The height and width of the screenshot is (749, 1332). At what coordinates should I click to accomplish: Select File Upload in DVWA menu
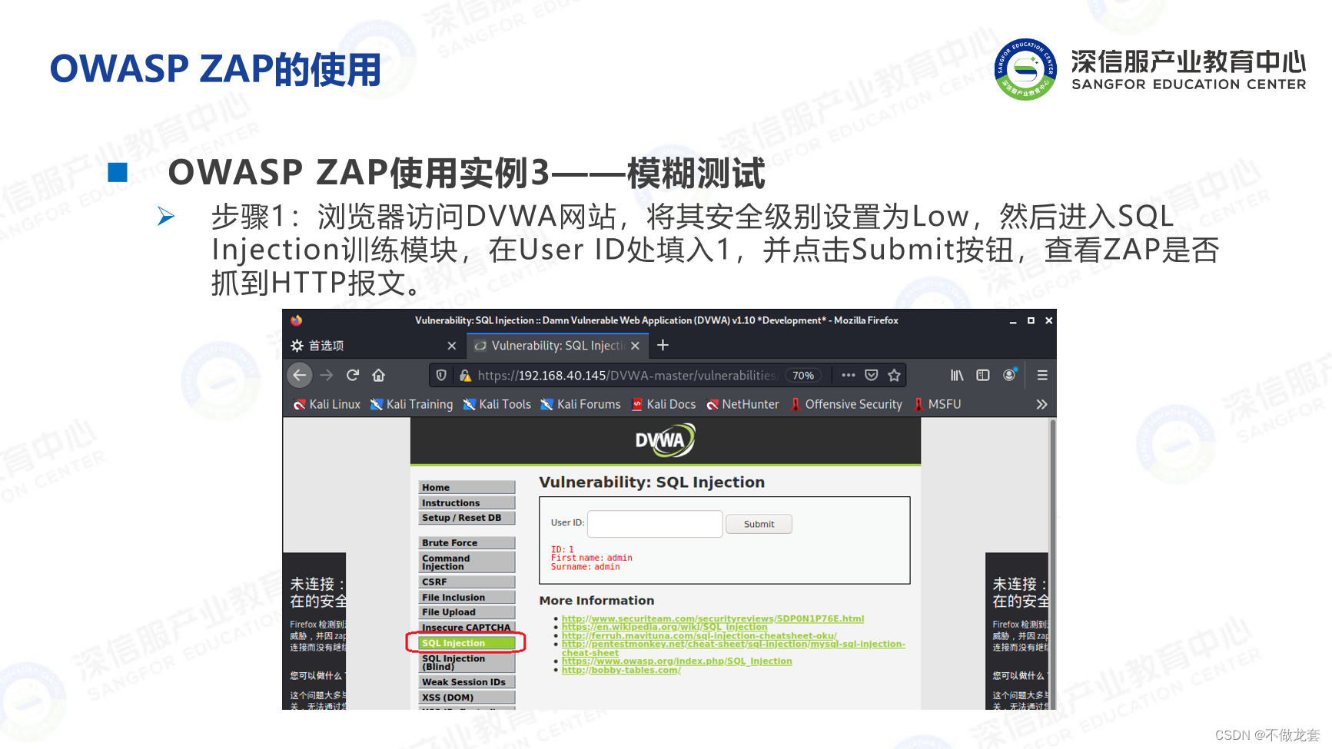tap(467, 612)
